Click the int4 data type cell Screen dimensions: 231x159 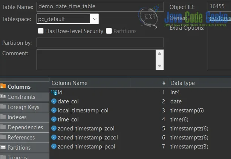[175, 92]
